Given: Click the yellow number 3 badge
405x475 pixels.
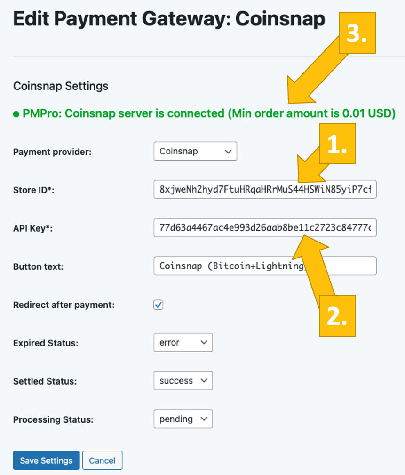Looking at the screenshot, I should (x=356, y=33).
